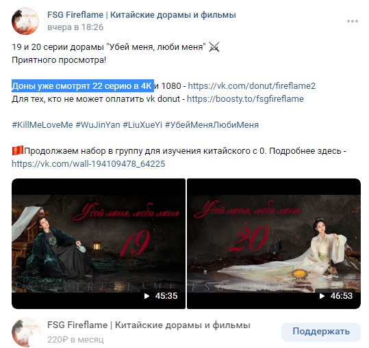
Task: Open the vk.com/donut/fireflame2 link
Action: point(251,85)
